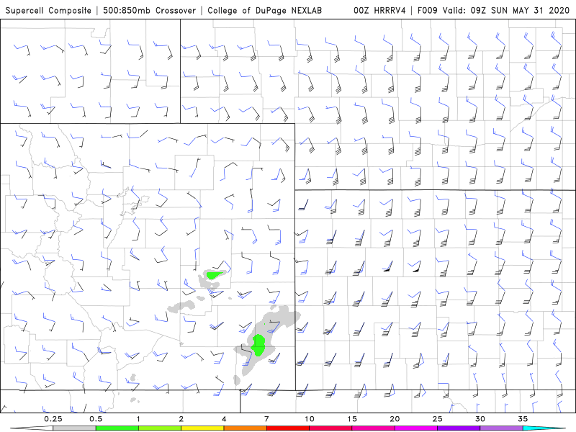
Task: Select the magenta 20–25 legend swatch
Action: [416, 428]
